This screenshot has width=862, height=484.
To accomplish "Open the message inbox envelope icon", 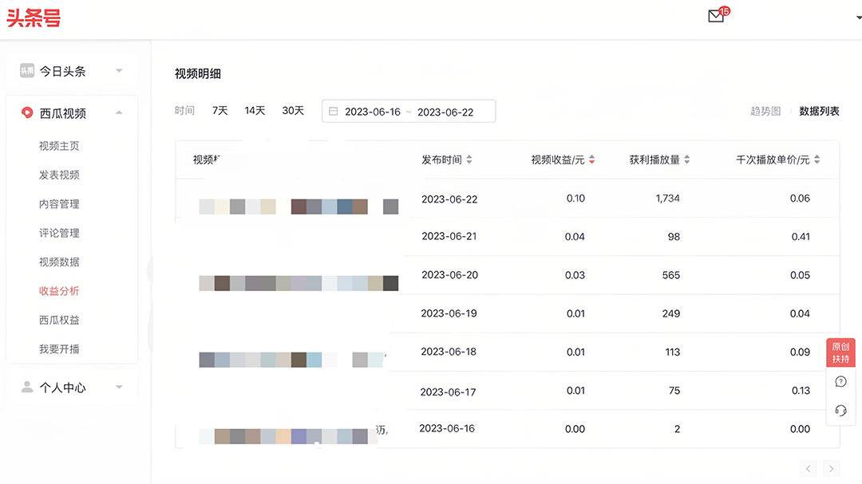I will pyautogui.click(x=714, y=16).
